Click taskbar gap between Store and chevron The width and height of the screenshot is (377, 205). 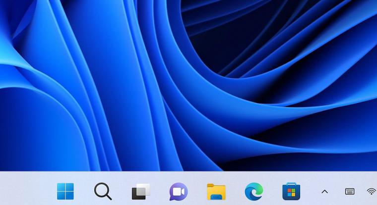310,191
